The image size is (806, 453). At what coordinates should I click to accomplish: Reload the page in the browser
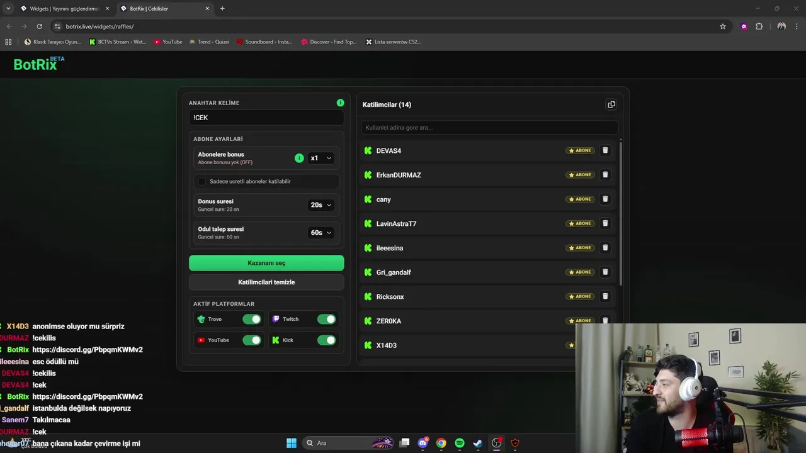(x=39, y=26)
